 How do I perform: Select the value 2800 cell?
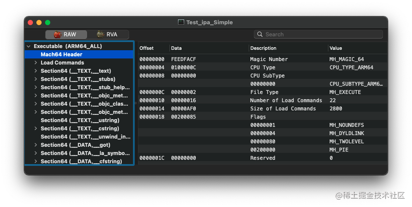tap(336, 109)
